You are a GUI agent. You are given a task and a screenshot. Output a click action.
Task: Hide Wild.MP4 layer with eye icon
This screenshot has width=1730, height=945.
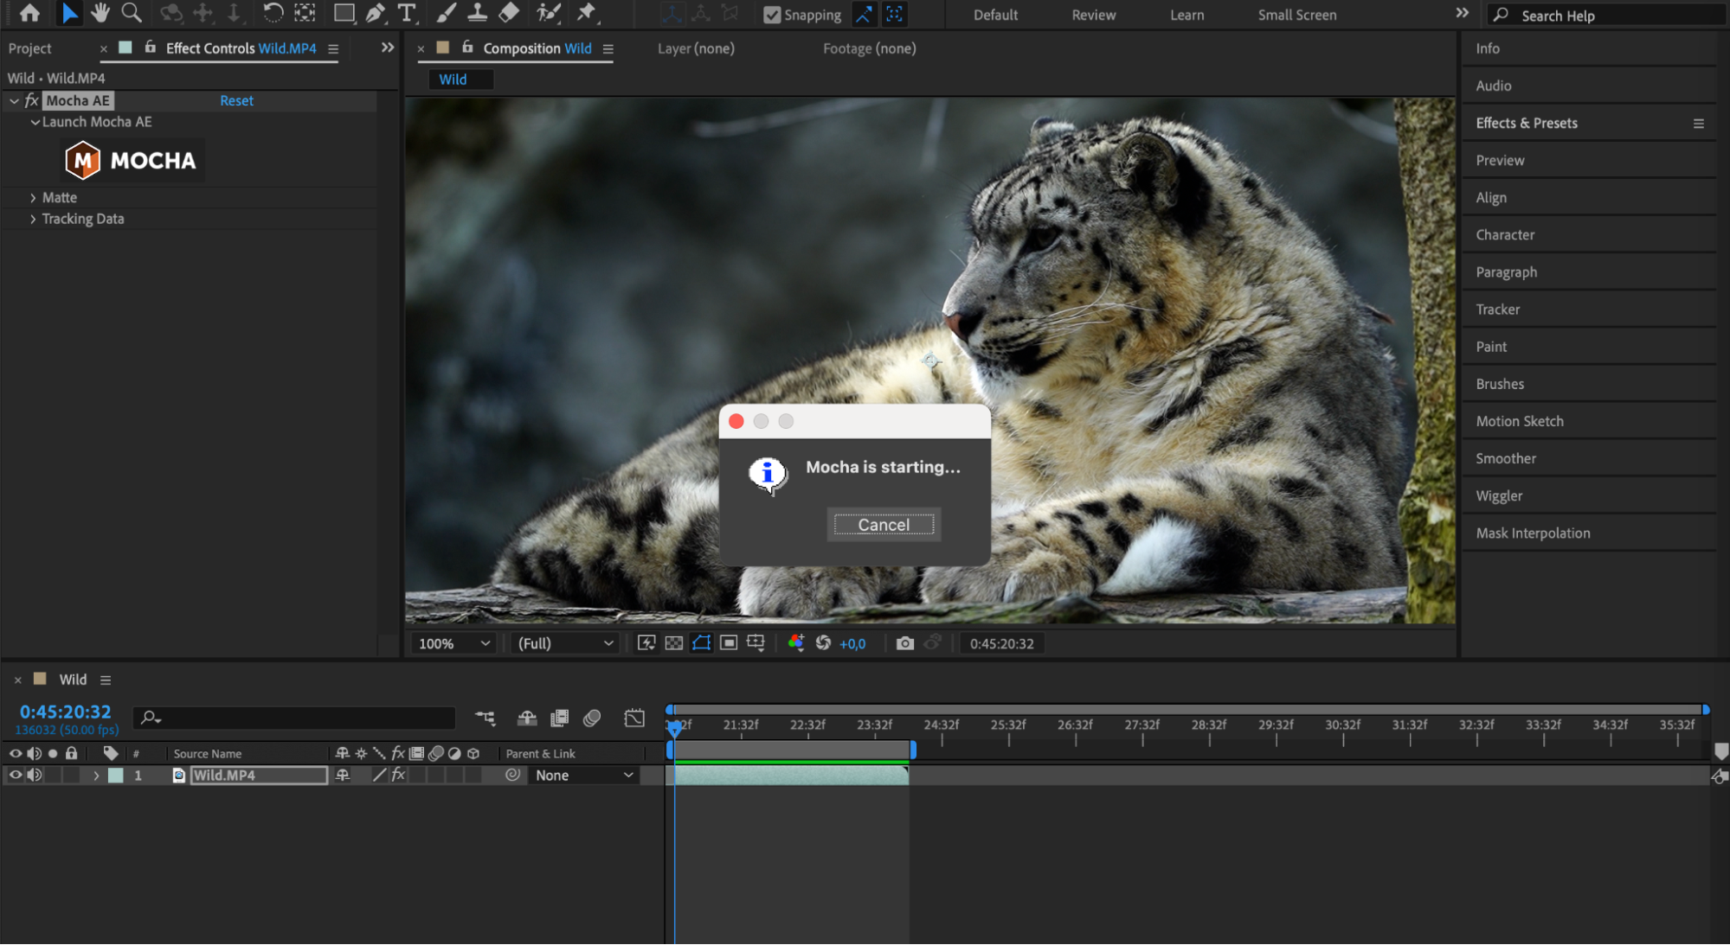(15, 776)
